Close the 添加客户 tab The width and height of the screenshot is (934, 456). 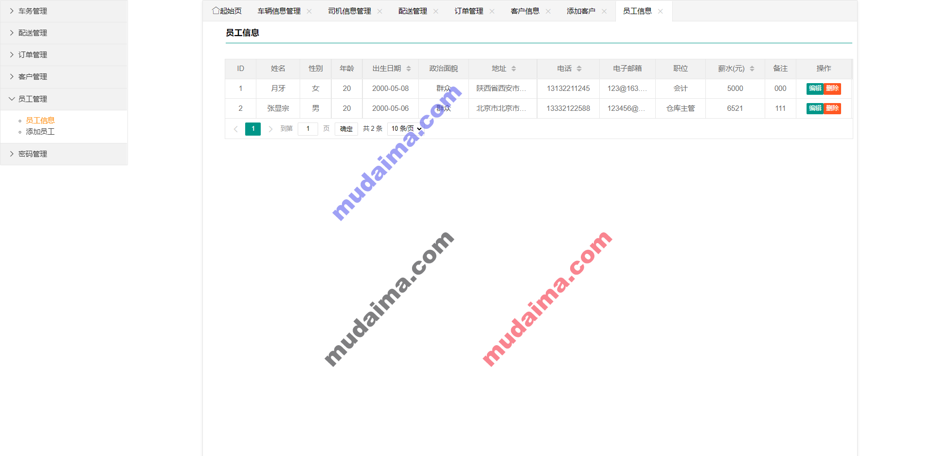604,11
